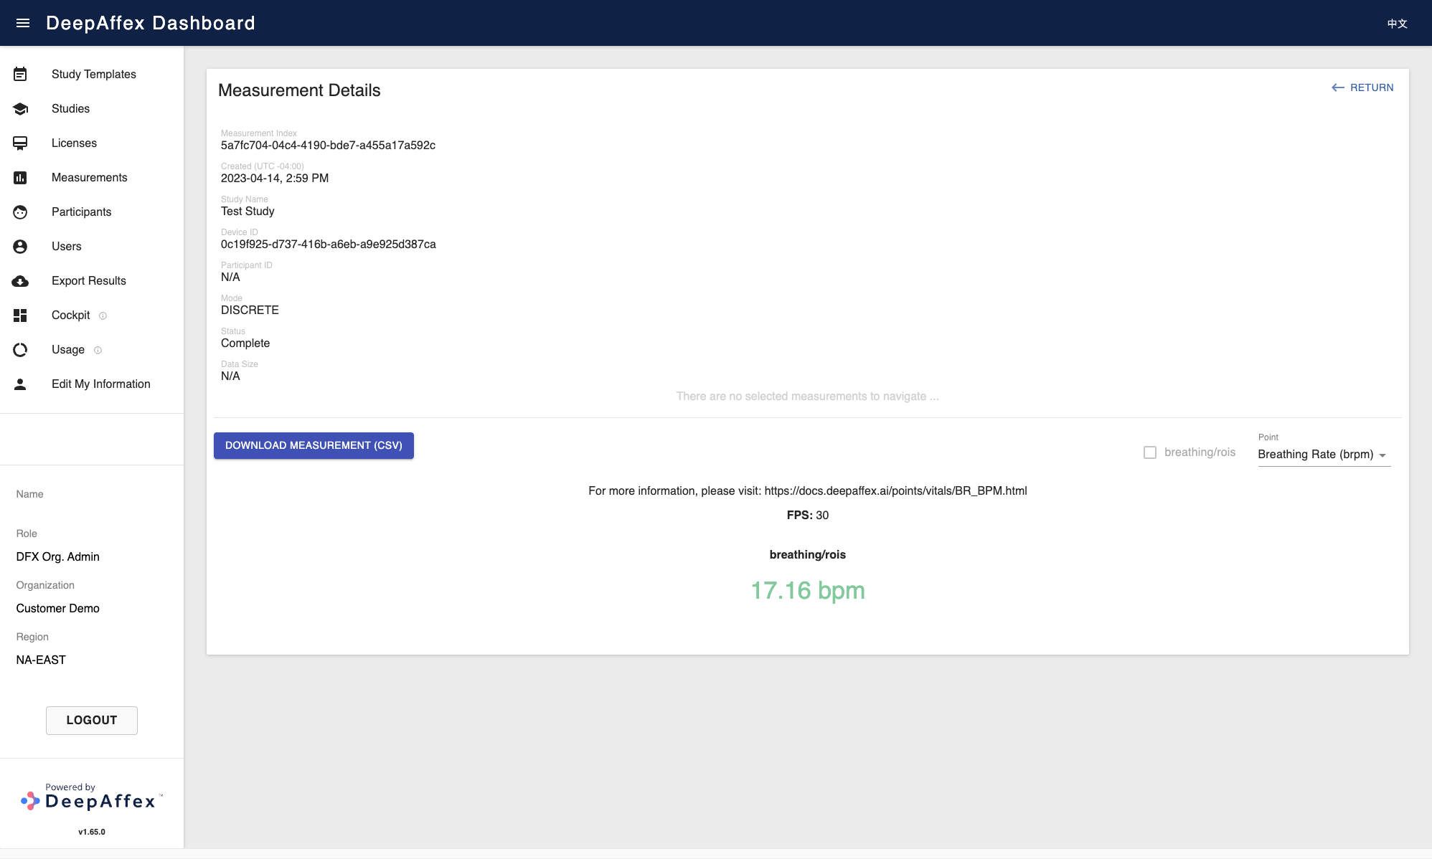Click the Studies graduation cap icon
This screenshot has height=859, width=1432.
pyautogui.click(x=20, y=108)
